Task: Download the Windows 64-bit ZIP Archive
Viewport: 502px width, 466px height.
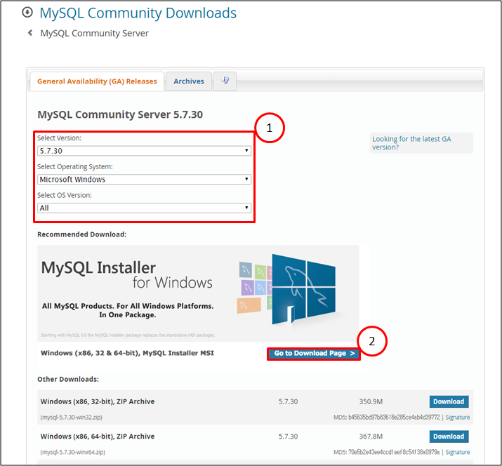Action: 449,437
